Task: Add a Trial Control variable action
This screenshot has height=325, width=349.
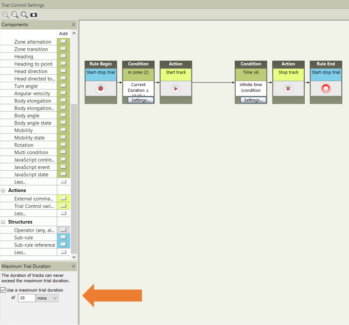Action: click(x=64, y=206)
